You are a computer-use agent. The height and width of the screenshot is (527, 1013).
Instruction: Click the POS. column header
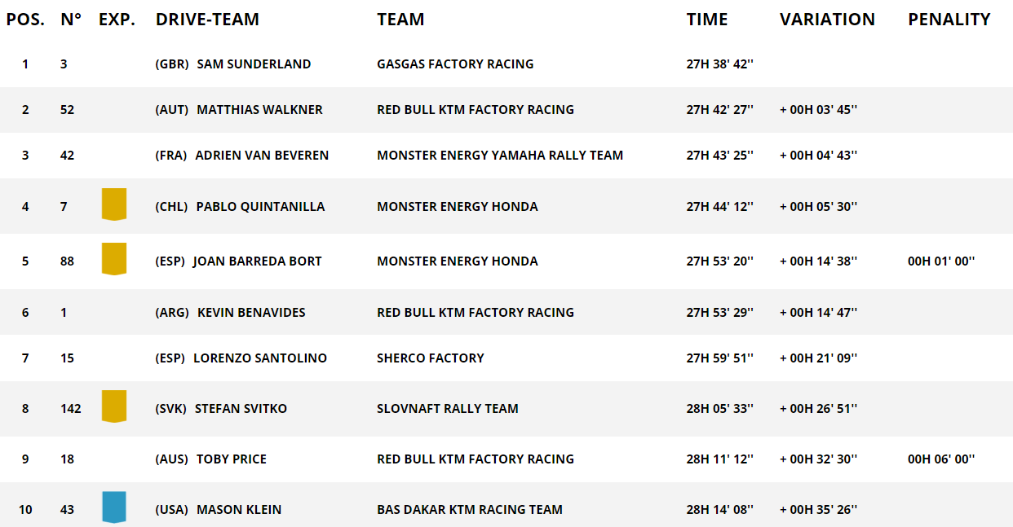point(25,20)
